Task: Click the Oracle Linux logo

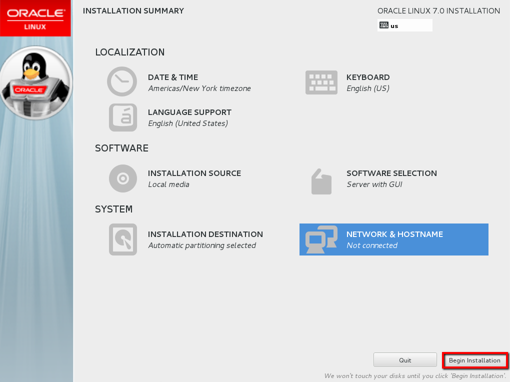Action: [x=35, y=18]
